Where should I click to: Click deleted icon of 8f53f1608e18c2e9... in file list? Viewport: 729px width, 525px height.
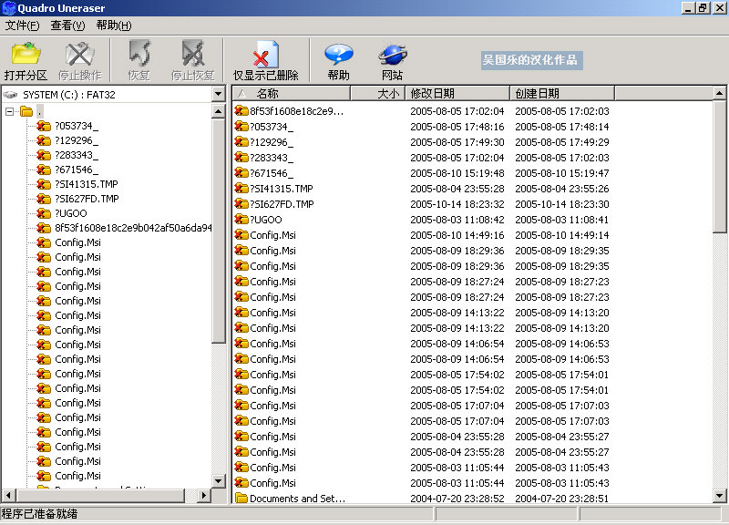pyautogui.click(x=241, y=111)
